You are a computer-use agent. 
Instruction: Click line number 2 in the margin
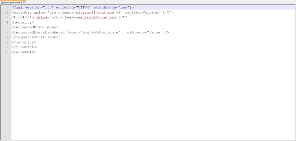(7, 13)
